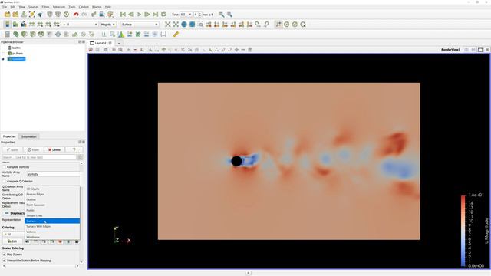Jump to the last time frame
Image resolution: width=491 pixels, height=276 pixels.
[155, 15]
